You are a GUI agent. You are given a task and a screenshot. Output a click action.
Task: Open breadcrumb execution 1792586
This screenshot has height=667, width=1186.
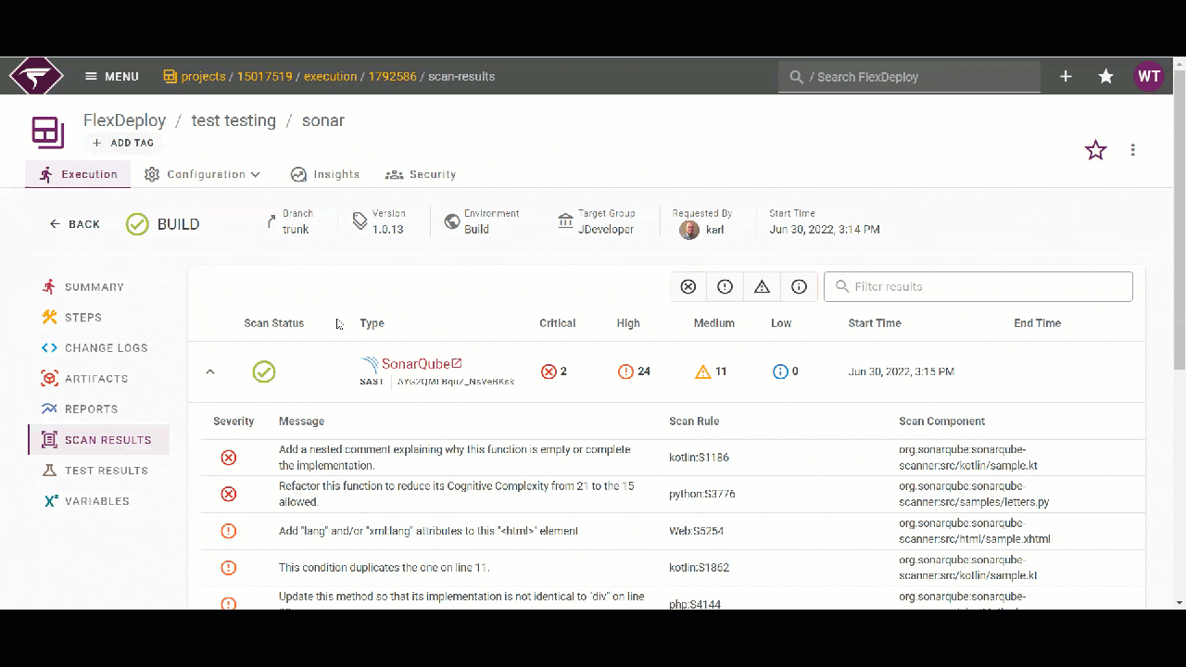coord(393,77)
